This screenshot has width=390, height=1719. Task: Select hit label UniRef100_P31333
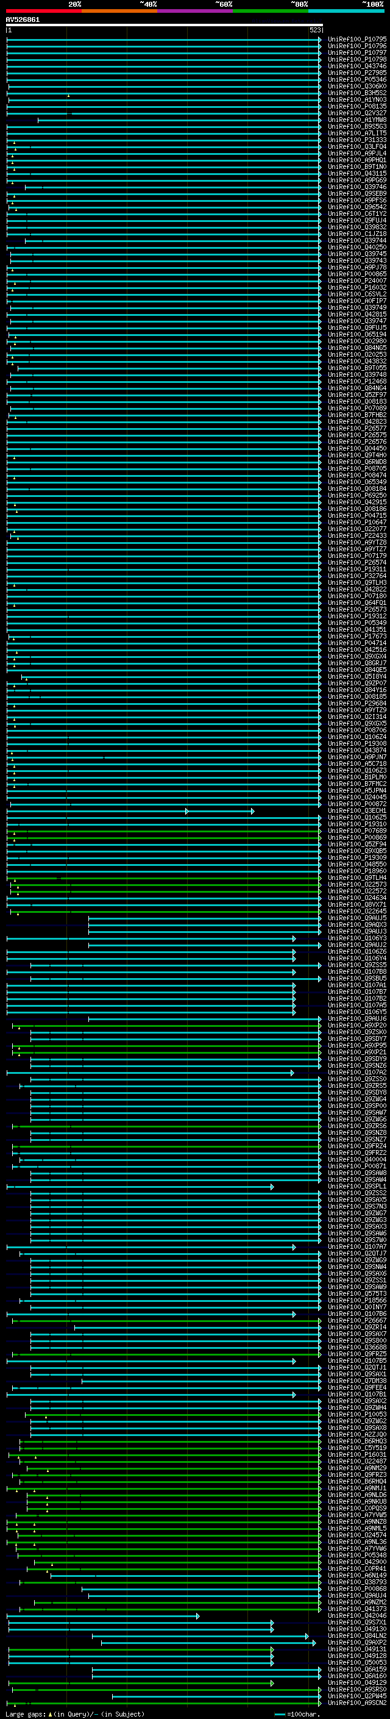357,140
